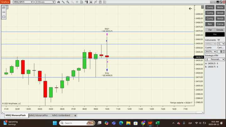The width and height of the screenshot is (226, 127).
Task: Open the Cuenta BX374 account dropdown
Action: pos(211,51)
